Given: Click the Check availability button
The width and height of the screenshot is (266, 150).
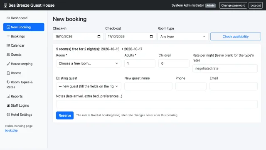Looking at the screenshot, I should 236,37.
